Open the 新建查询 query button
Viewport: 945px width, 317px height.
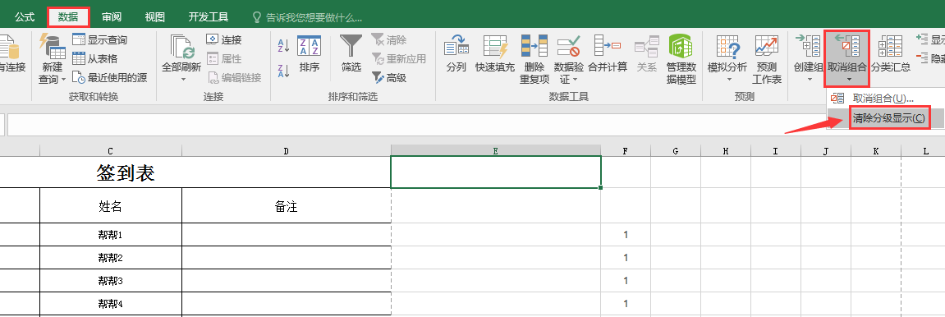pos(53,57)
